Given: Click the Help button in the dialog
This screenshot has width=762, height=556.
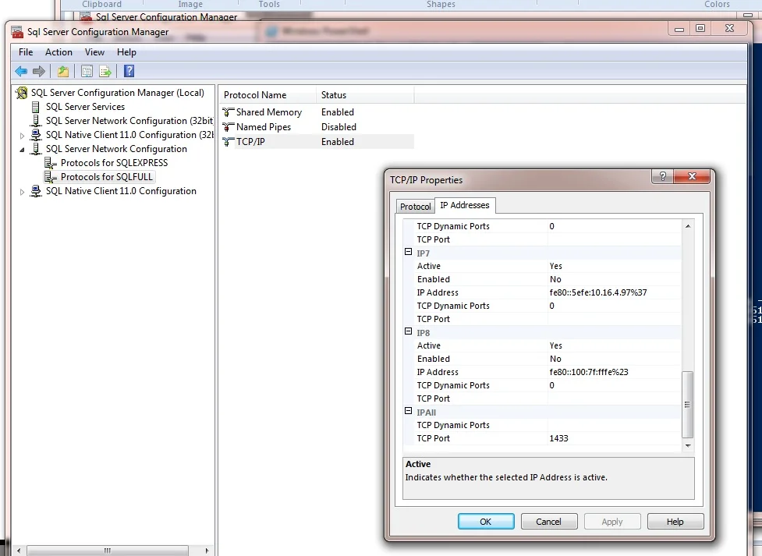Looking at the screenshot, I should click(675, 522).
